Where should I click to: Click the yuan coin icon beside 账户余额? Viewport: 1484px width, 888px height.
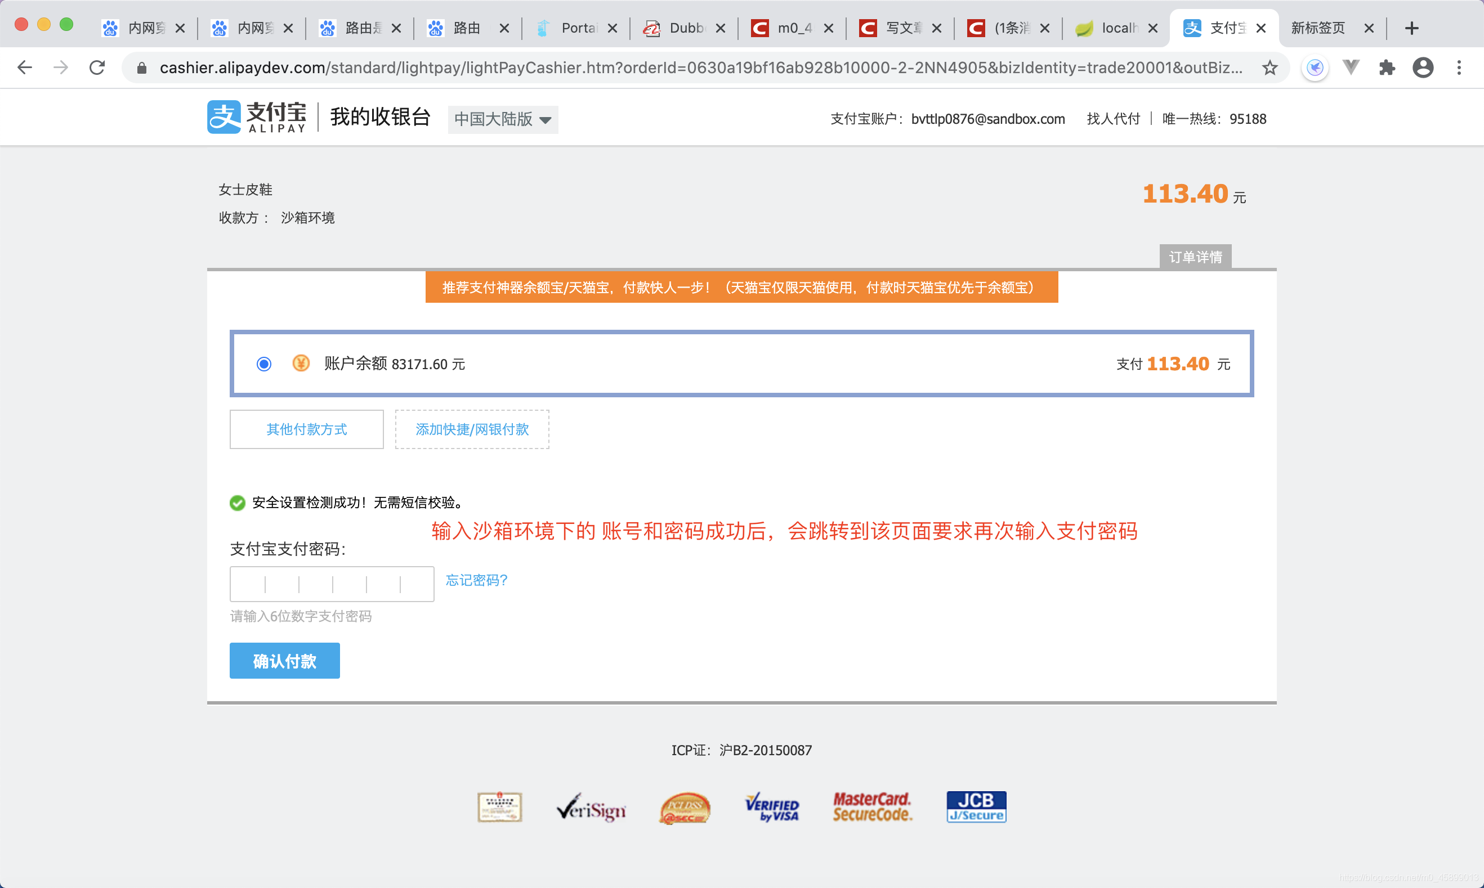tap(301, 363)
